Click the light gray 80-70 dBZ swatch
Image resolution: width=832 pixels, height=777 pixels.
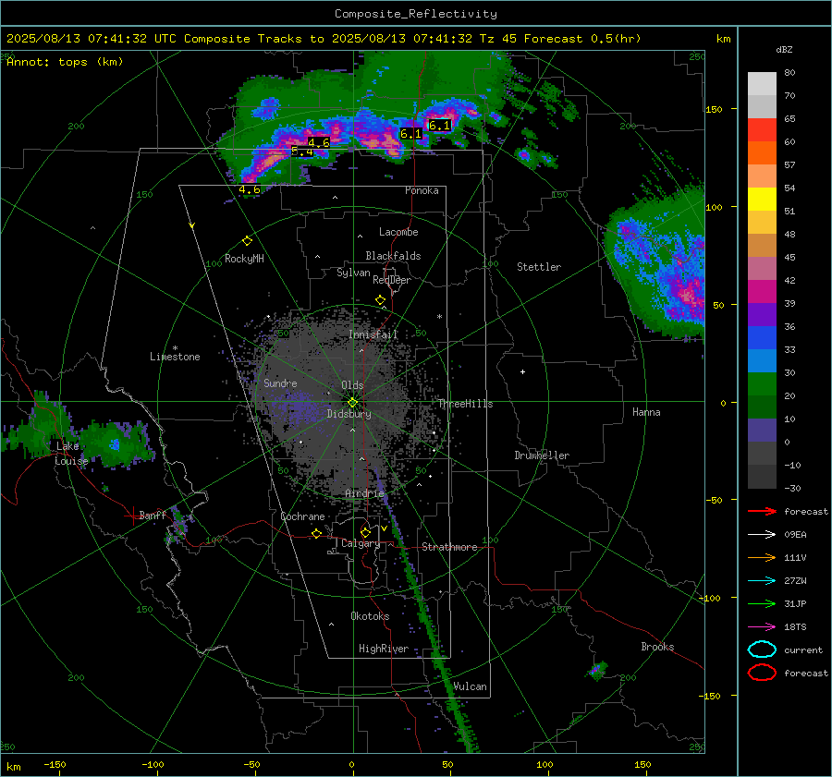click(x=762, y=84)
